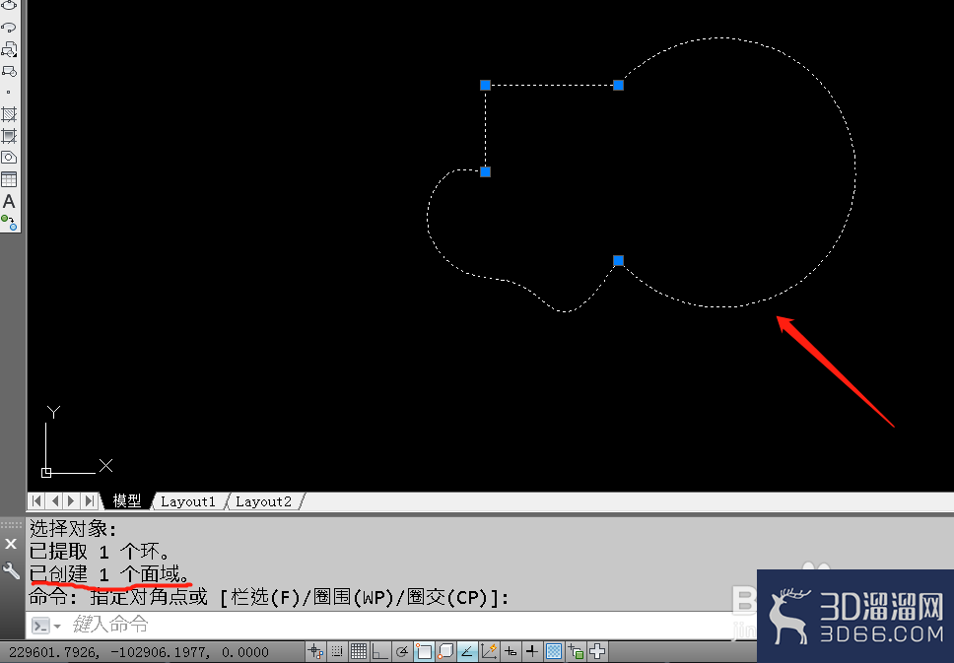This screenshot has width=954, height=663.
Task: Click the 选择对象: history line
Action: pos(73,529)
